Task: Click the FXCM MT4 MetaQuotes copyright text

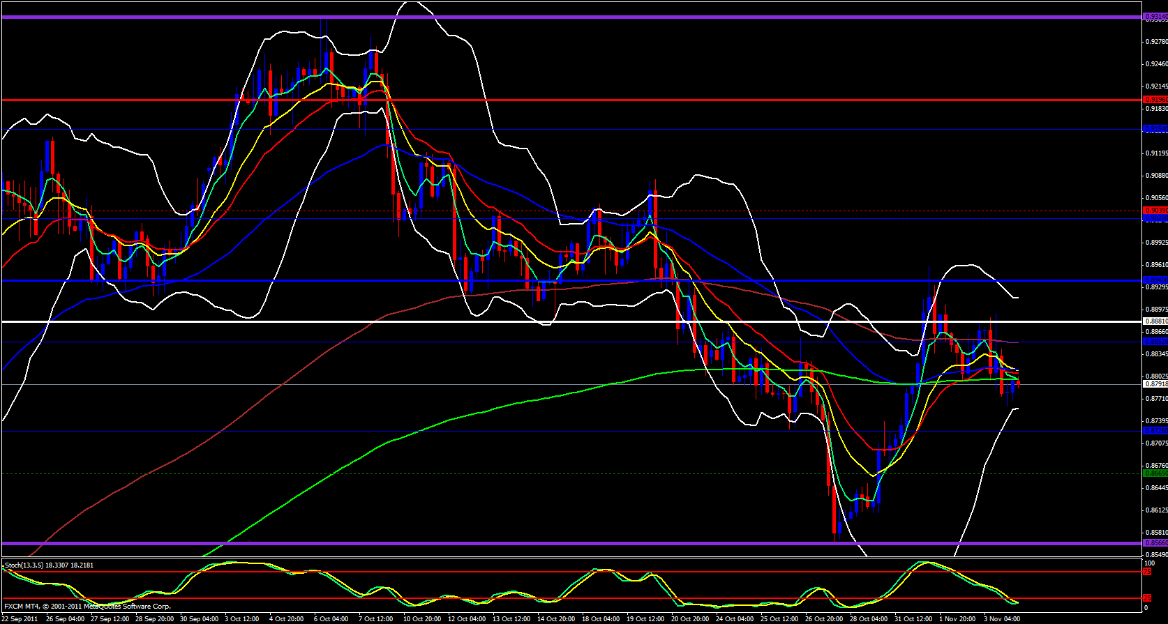Action: click(x=87, y=607)
